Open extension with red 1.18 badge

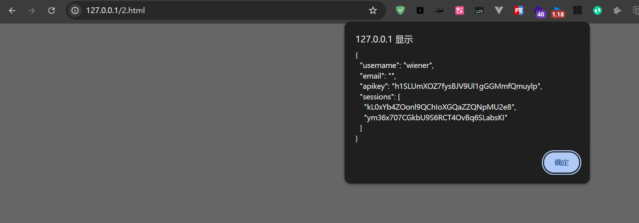click(558, 11)
